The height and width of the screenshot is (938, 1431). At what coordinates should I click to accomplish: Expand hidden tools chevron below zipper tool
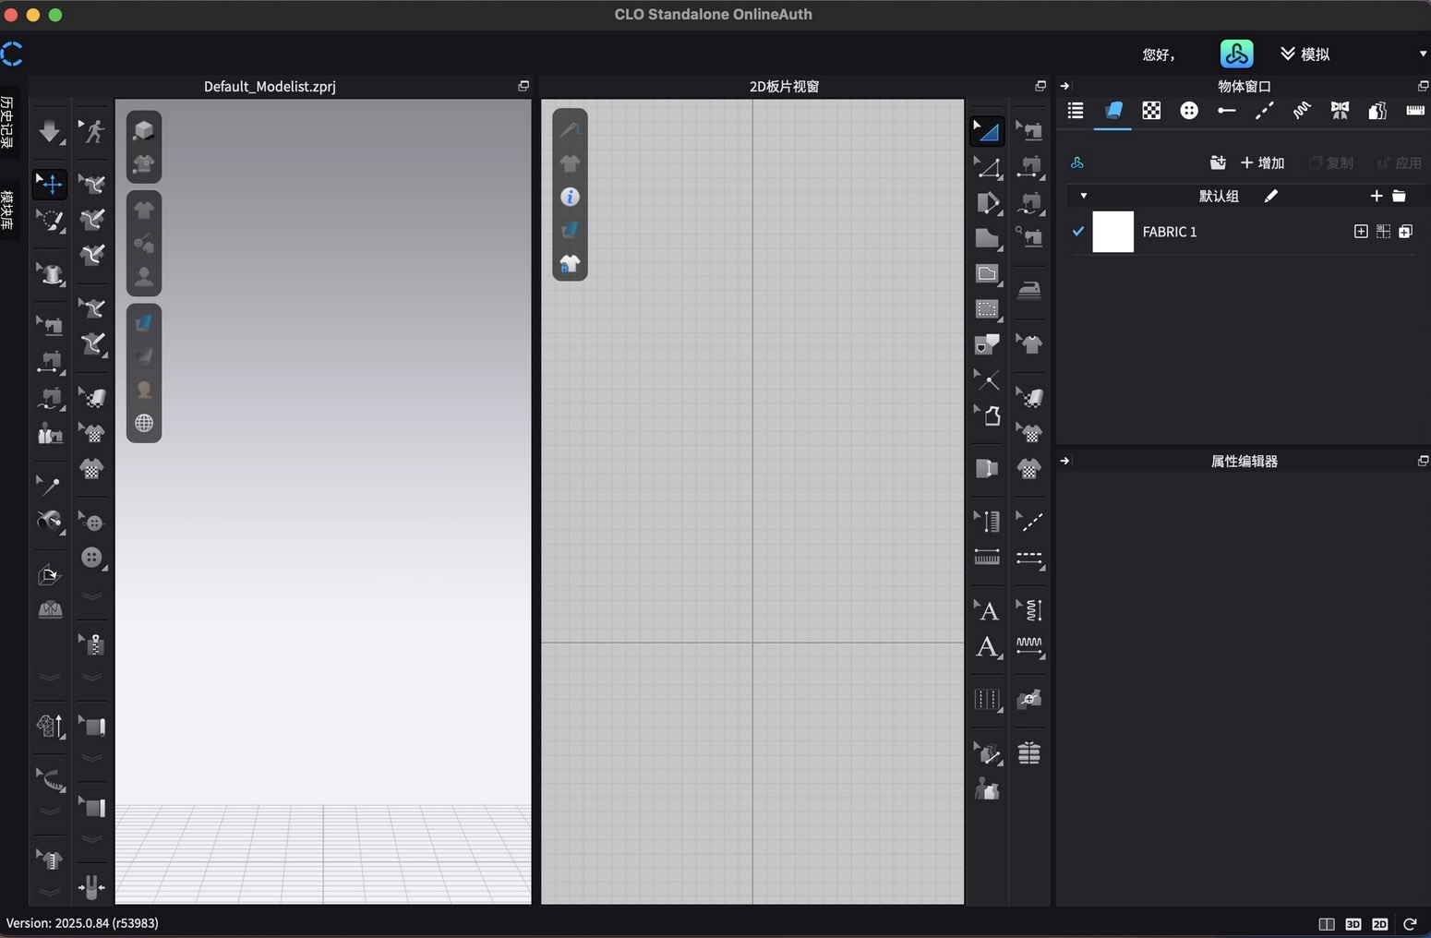coord(92,678)
